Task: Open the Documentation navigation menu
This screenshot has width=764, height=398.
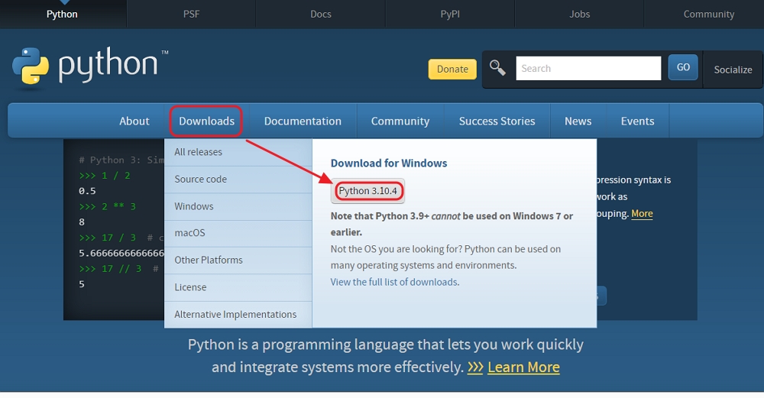Action: 303,121
